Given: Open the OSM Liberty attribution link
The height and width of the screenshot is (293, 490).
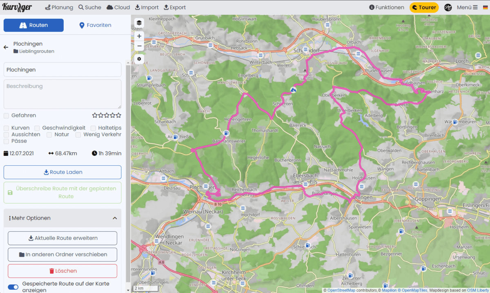Looking at the screenshot, I should pyautogui.click(x=478, y=291).
